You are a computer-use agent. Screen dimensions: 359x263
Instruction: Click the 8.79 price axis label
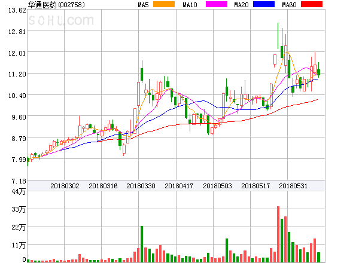[x=19, y=138]
